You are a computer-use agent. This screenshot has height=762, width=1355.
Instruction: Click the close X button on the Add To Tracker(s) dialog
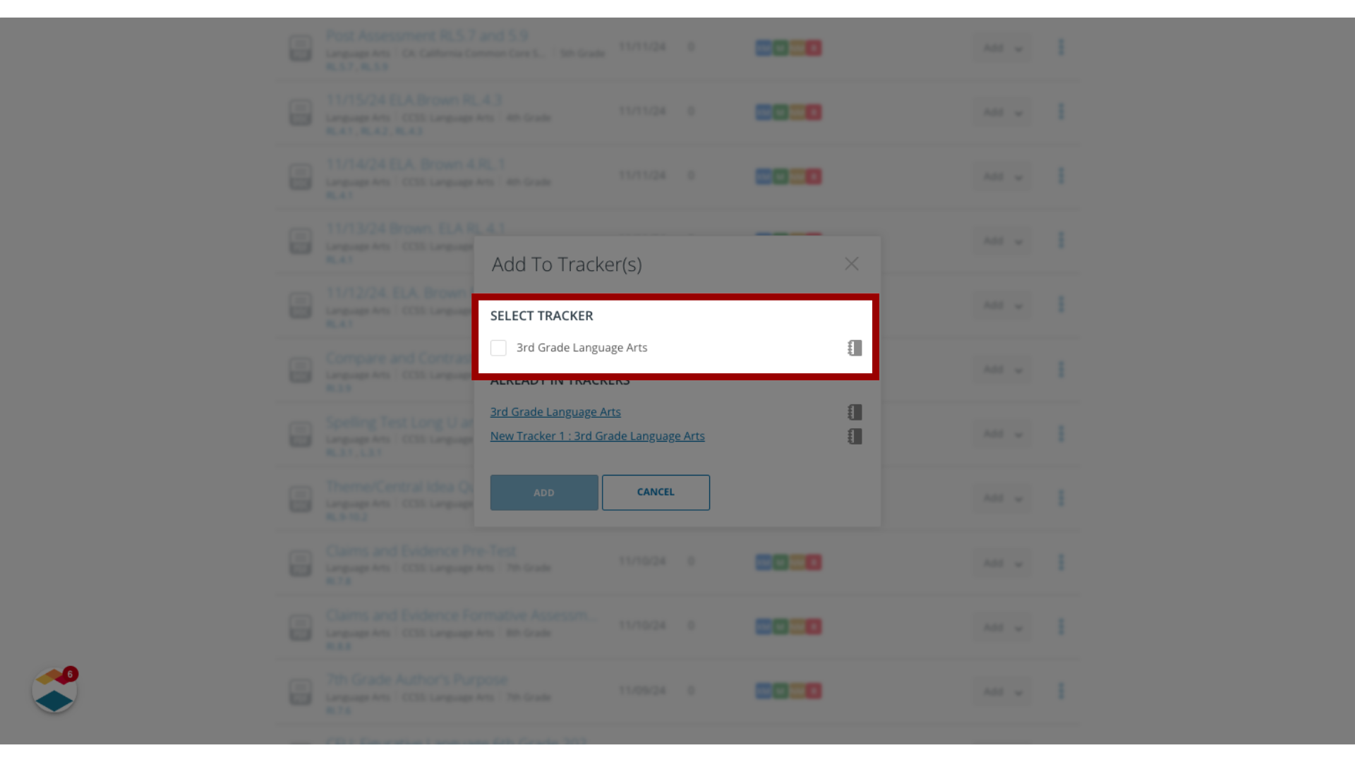[852, 263]
